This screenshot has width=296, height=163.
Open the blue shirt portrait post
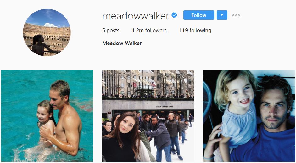pos(249,116)
